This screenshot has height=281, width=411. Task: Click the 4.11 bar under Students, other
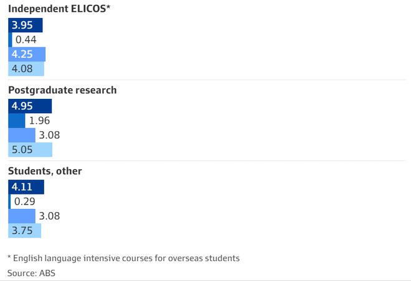tap(26, 187)
